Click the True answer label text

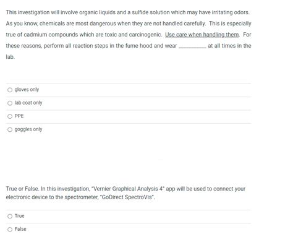click(x=19, y=216)
